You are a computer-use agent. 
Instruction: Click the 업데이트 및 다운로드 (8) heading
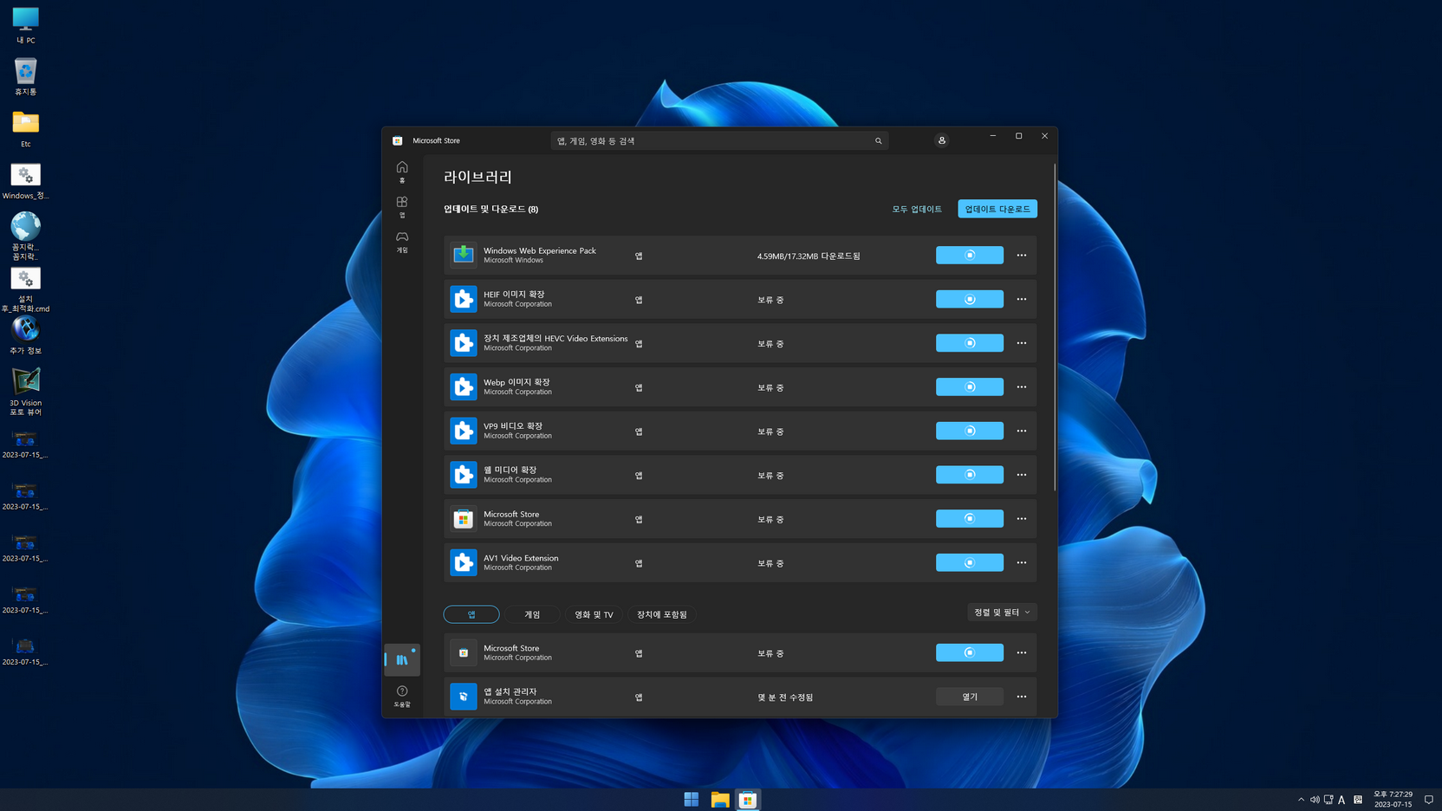pos(490,209)
